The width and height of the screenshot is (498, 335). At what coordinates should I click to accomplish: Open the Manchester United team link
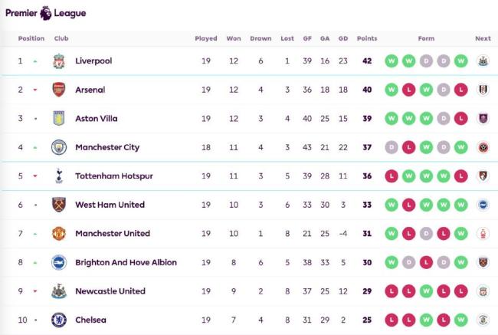[112, 233]
